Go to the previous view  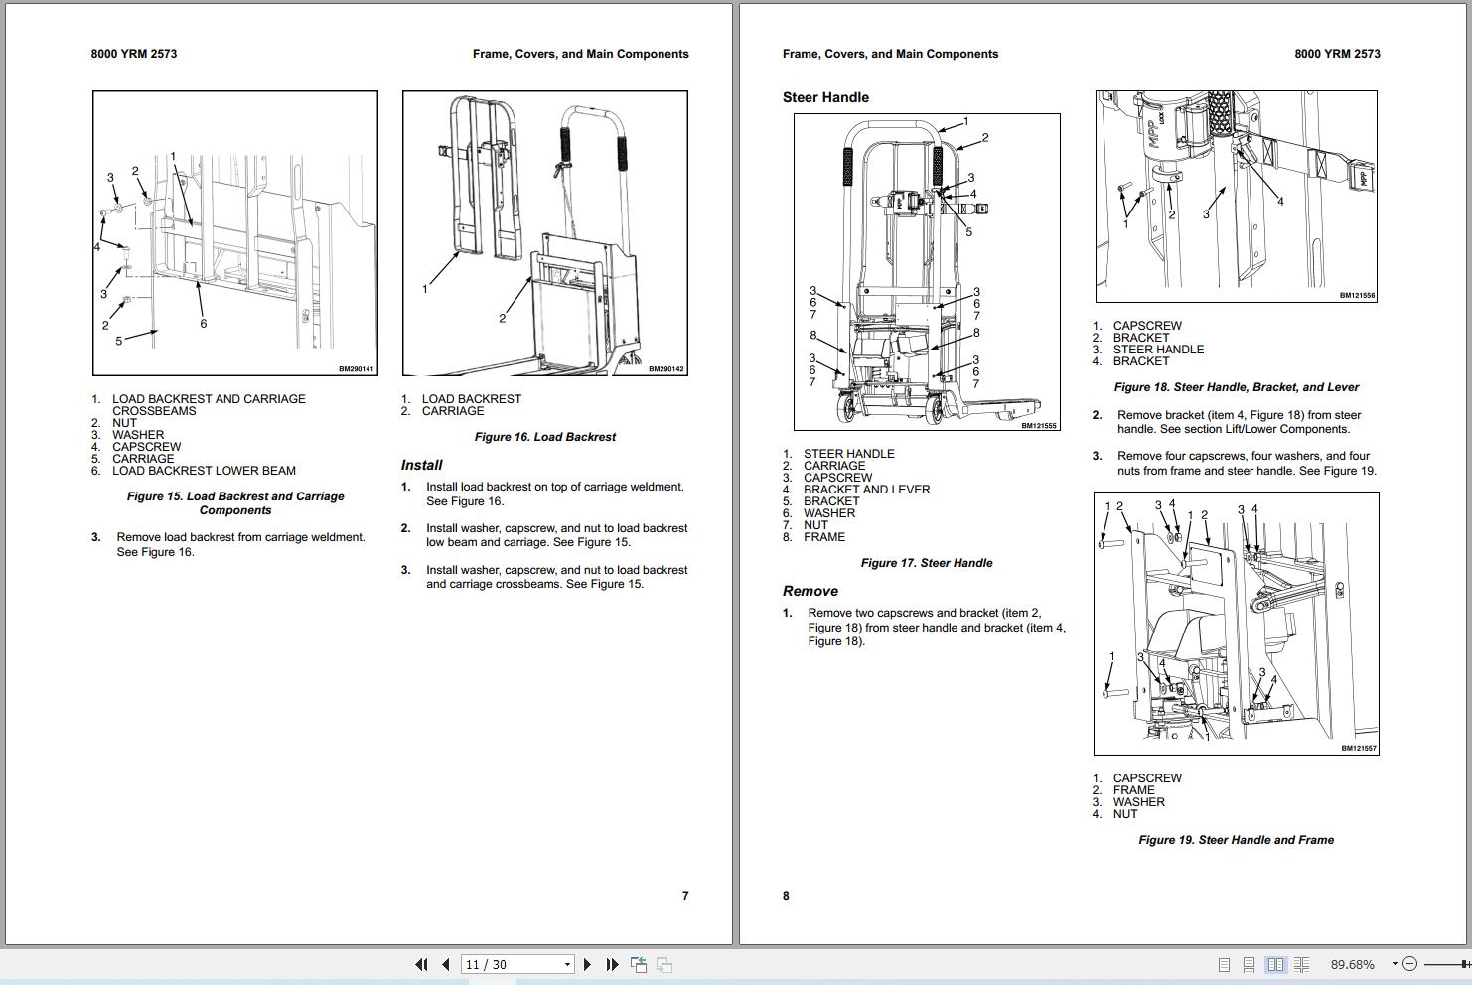pyautogui.click(x=640, y=963)
